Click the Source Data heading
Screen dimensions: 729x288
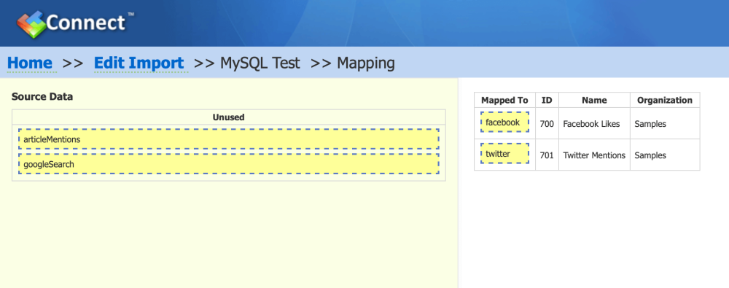pos(42,97)
